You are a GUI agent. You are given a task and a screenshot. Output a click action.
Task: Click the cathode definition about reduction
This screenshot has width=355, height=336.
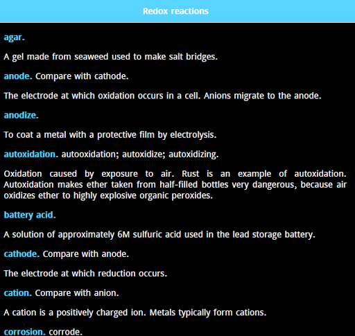point(85,274)
